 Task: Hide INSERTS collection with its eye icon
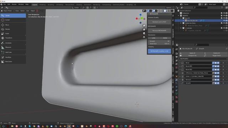(224, 16)
